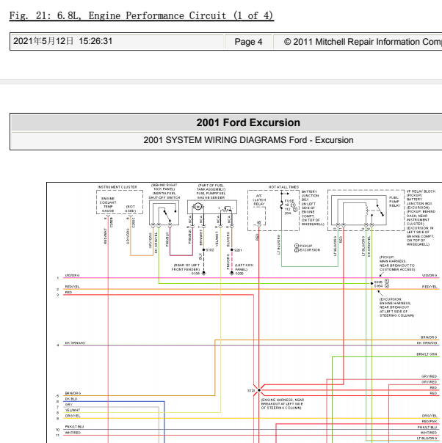The height and width of the screenshot is (443, 442).
Task: Click the BATTERY JUNCTION BOX location note
Action: click(x=313, y=208)
